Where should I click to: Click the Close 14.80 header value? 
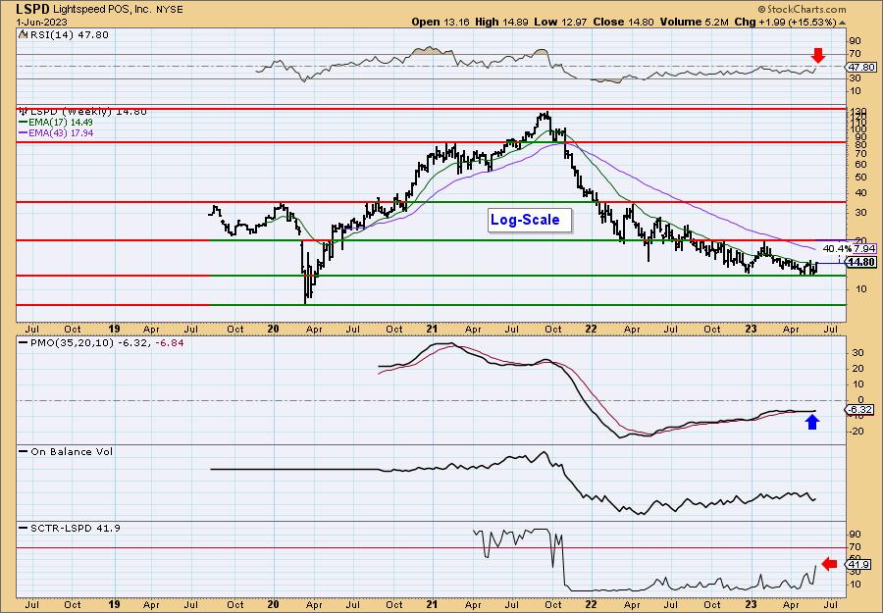[622, 22]
